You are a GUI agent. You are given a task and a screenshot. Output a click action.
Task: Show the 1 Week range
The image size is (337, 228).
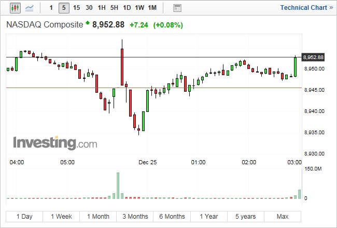(x=61, y=217)
